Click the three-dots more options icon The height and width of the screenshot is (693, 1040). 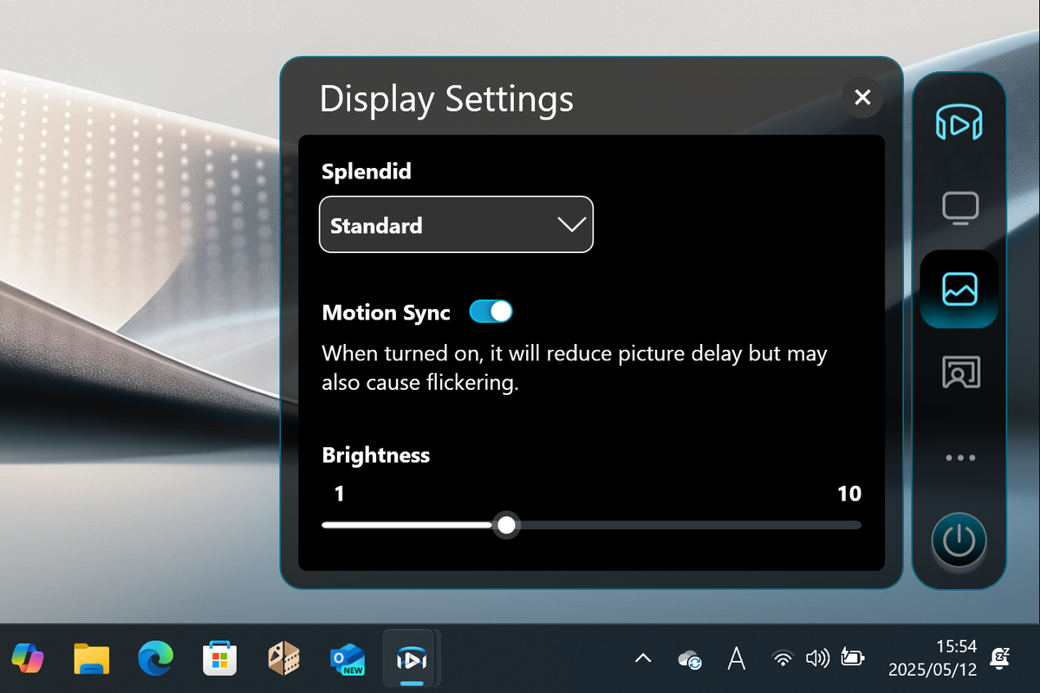pos(959,458)
